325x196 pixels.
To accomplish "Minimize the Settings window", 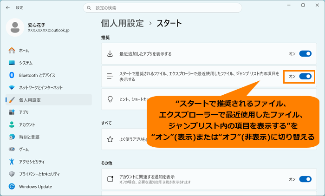I will coord(289,5).
